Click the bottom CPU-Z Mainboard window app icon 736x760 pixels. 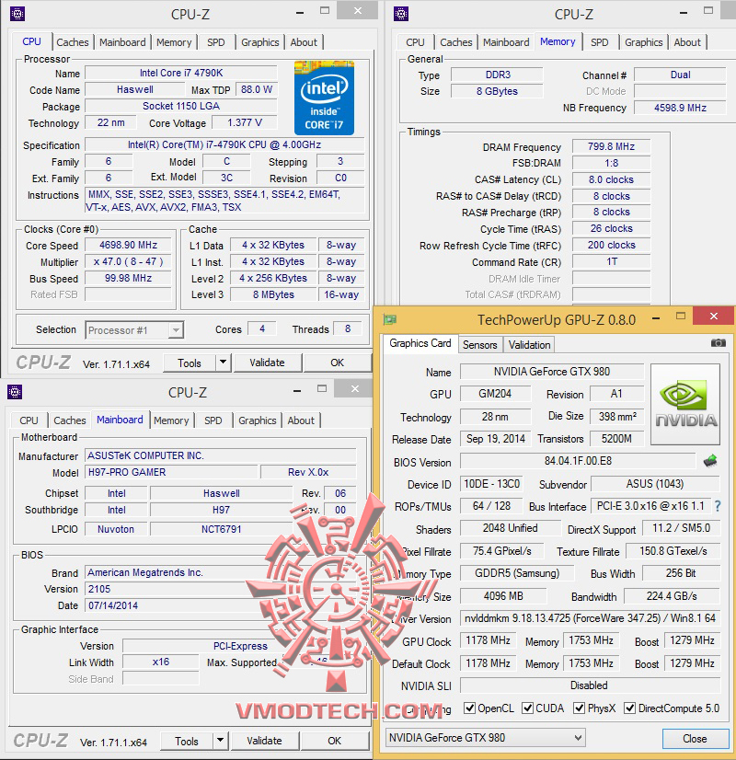point(15,392)
